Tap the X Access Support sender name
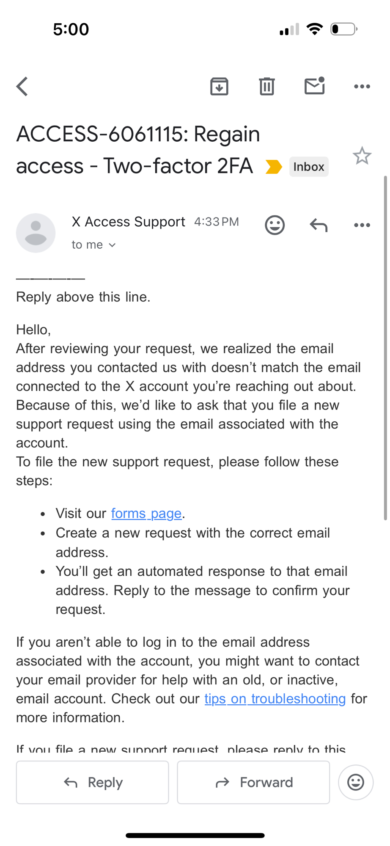This screenshot has height=846, width=390. coord(129,222)
